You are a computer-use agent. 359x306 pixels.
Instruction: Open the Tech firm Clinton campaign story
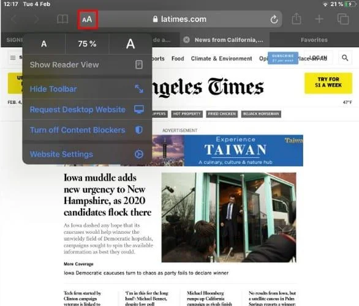82,299
